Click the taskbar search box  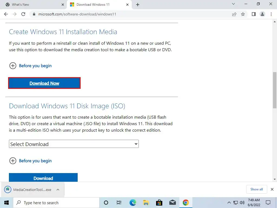[56, 203]
